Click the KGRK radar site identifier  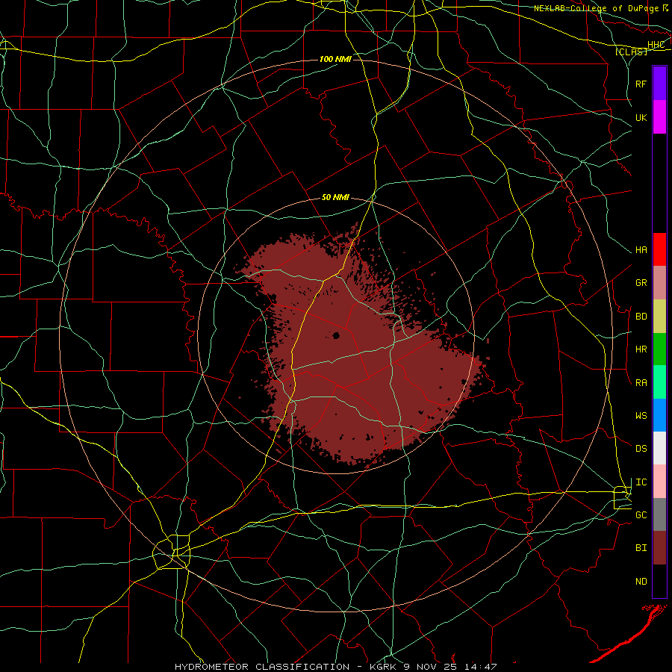tap(383, 667)
